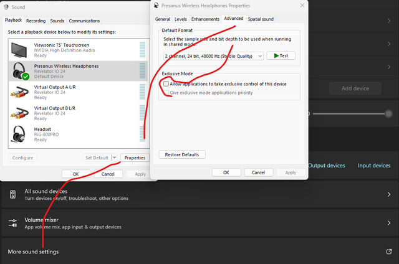Expand the Volume mixer row chevron
The width and height of the screenshot is (399, 264).
(389, 223)
